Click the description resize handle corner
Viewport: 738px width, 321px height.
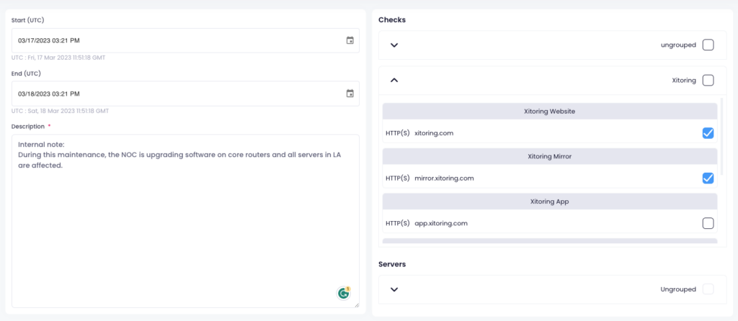(356, 304)
